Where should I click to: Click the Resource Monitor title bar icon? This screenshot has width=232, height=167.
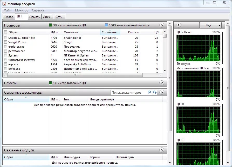point(4,4)
